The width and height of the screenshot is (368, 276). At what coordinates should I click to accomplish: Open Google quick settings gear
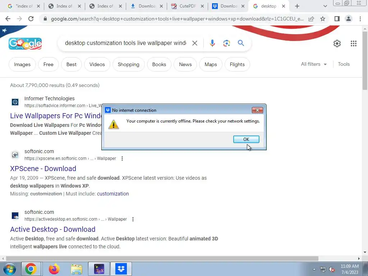point(337,43)
